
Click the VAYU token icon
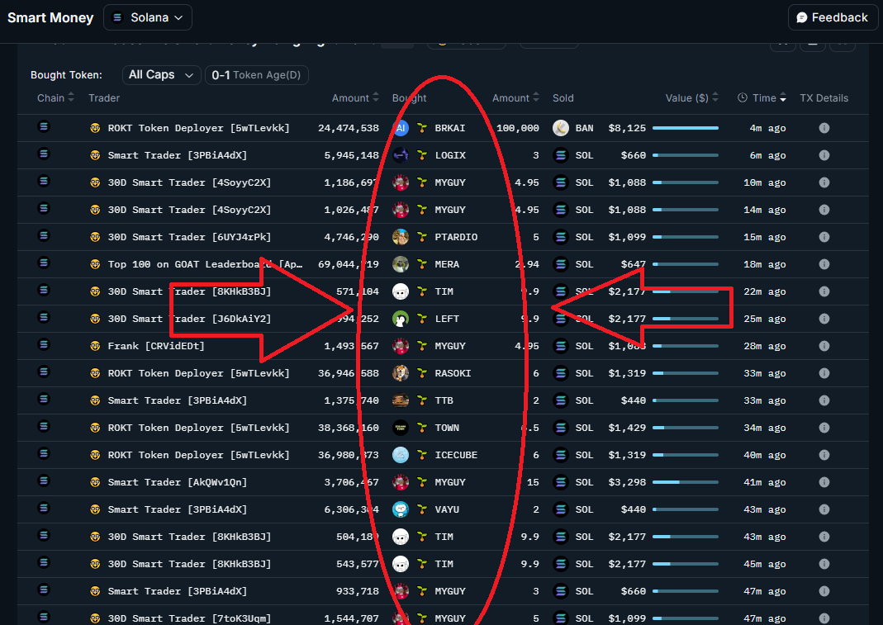(x=401, y=509)
